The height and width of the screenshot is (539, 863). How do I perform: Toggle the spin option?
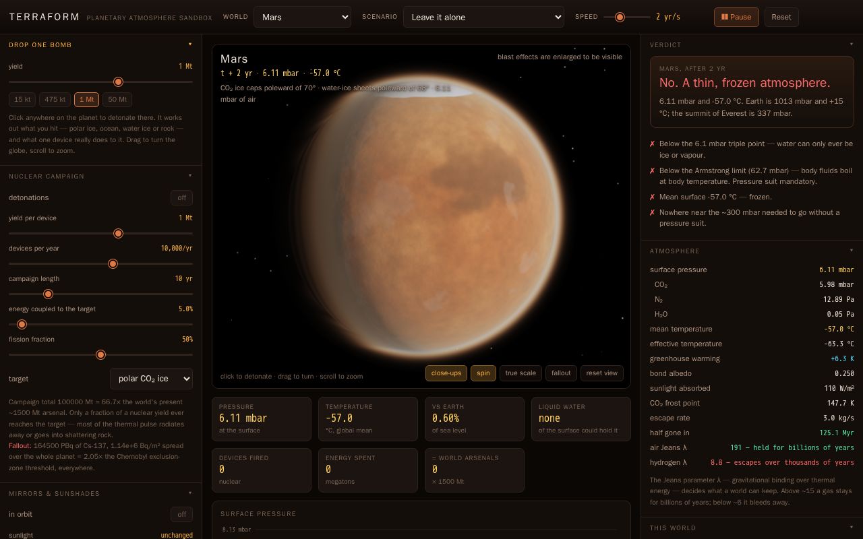[483, 373]
